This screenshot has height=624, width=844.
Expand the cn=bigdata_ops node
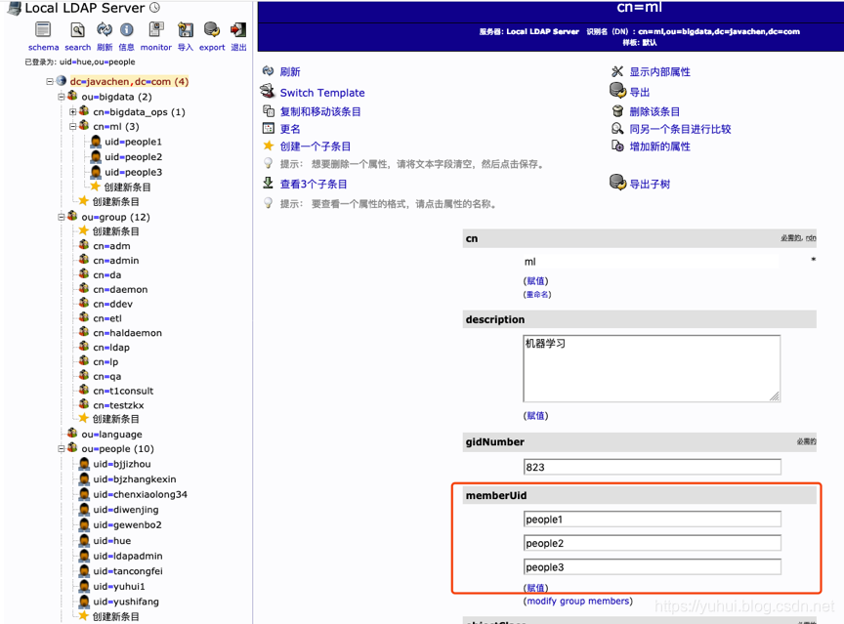point(72,112)
